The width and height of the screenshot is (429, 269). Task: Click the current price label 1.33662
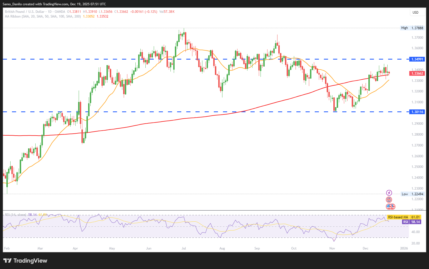pos(417,74)
